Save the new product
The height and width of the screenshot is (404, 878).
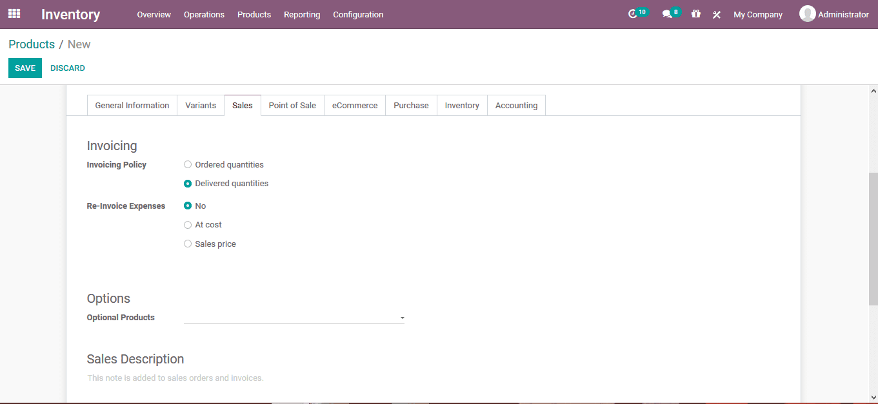[25, 68]
